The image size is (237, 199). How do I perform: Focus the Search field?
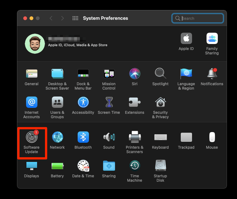point(197,18)
